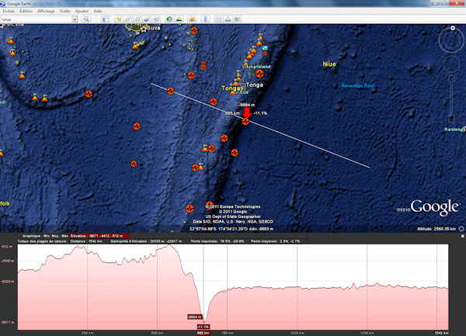Select the add path tool

point(137,19)
